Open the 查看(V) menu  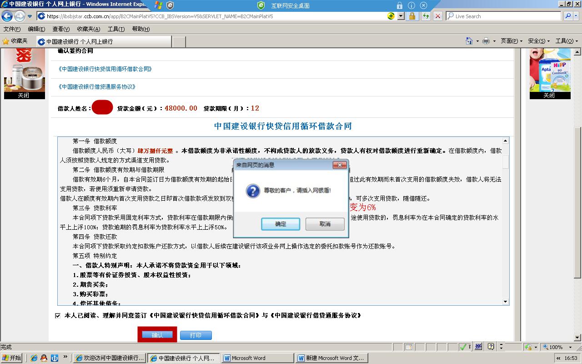[61, 29]
